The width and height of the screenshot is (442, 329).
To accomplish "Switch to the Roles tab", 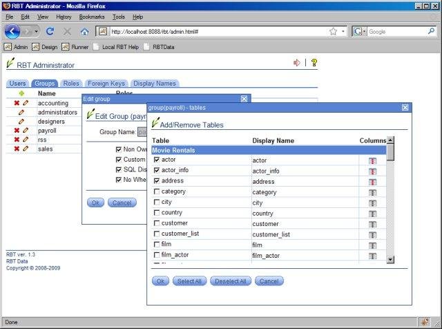I will click(71, 84).
